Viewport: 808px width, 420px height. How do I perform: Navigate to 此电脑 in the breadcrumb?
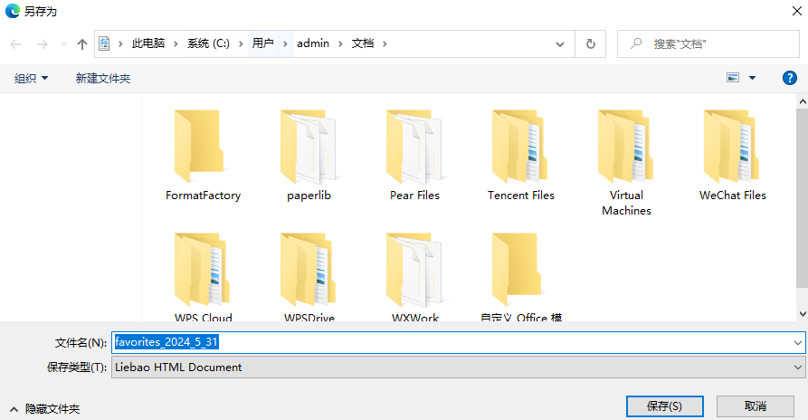click(x=148, y=43)
